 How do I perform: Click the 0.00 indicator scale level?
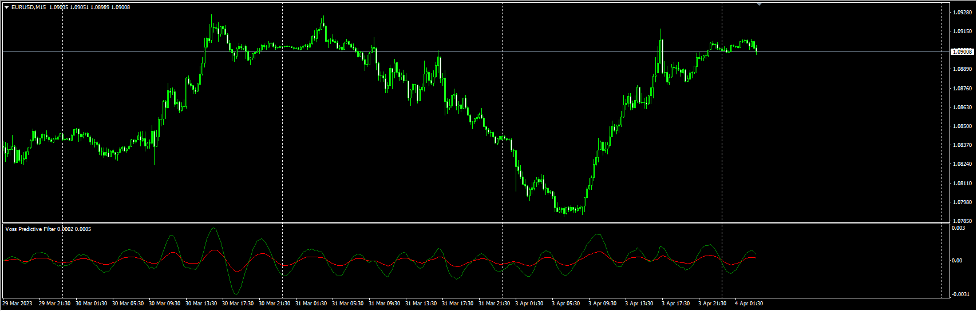click(x=956, y=261)
